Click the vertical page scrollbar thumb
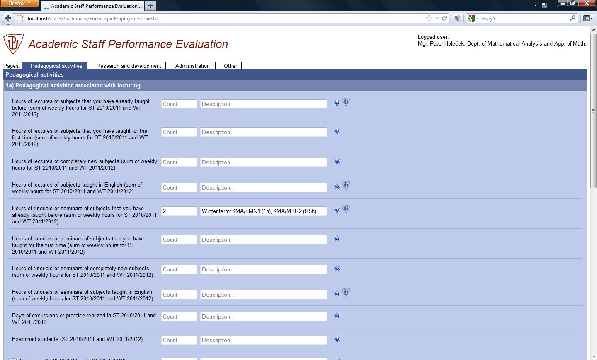This screenshot has width=597, height=360. click(593, 111)
